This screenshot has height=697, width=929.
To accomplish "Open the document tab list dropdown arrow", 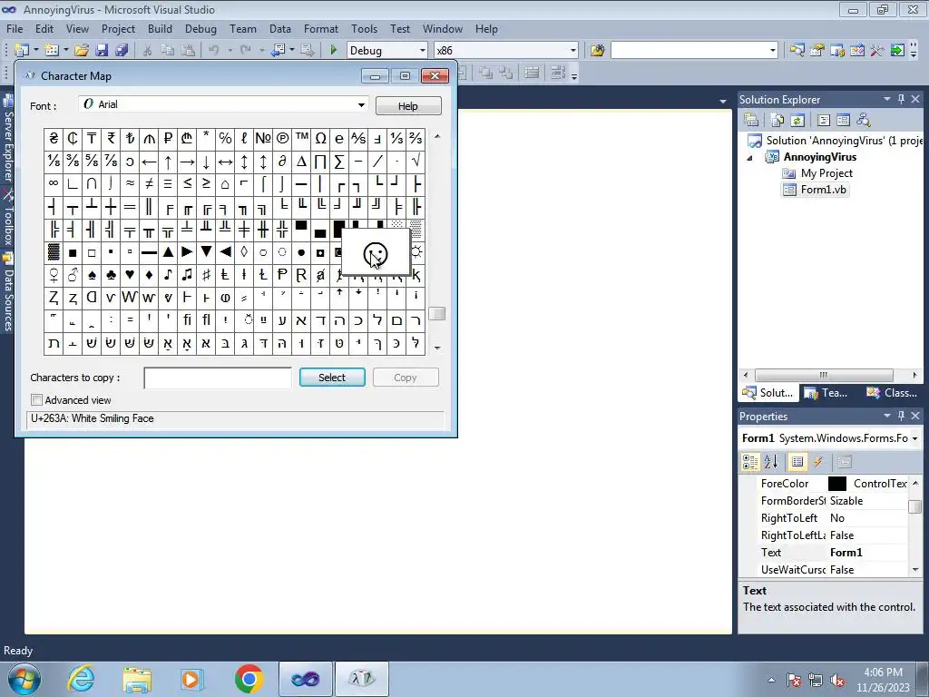I will (723, 102).
